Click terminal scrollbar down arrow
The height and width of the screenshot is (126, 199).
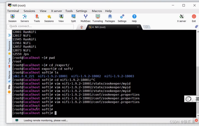198,116
